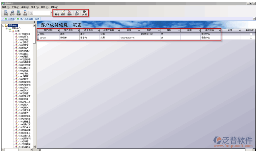The width and height of the screenshot is (256, 151).
Task: Click the 刷新 (Refresh) toolbar icon
Action: (18, 13)
